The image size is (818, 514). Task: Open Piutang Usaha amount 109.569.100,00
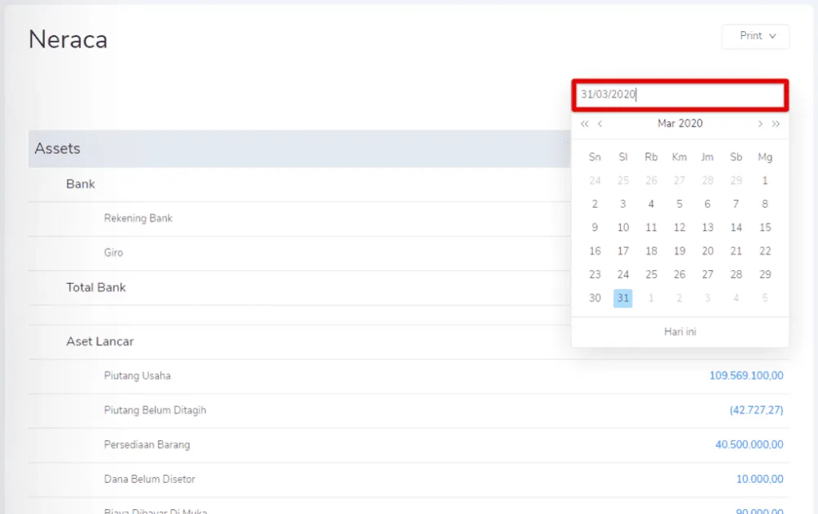coord(746,376)
